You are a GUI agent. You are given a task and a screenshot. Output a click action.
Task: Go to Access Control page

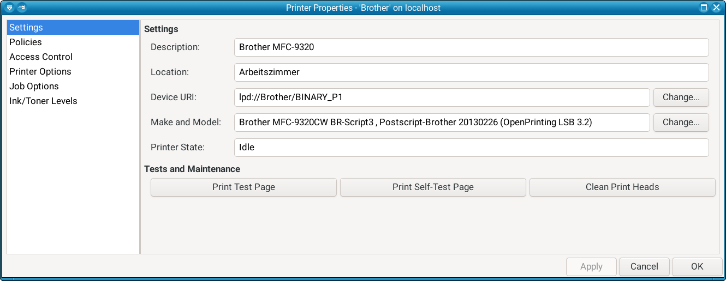(x=41, y=57)
